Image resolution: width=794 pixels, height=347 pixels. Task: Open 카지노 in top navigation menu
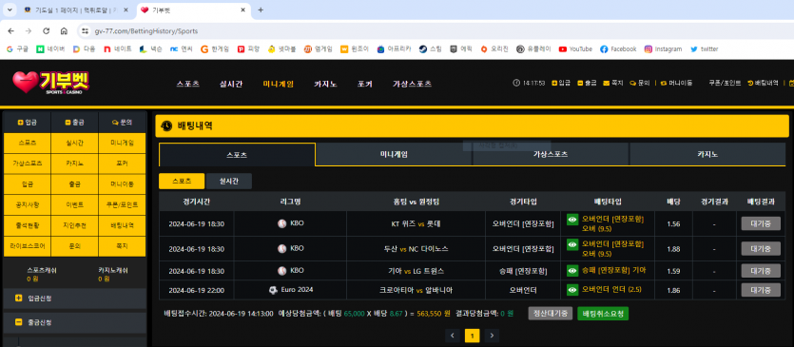point(325,84)
